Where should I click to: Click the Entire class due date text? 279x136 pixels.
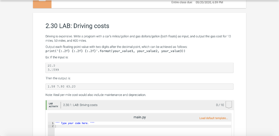pos(197,2)
